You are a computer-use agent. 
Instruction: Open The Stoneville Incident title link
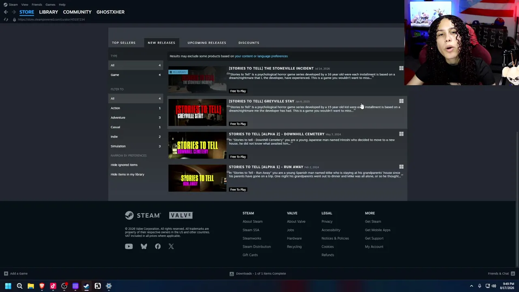pyautogui.click(x=271, y=68)
